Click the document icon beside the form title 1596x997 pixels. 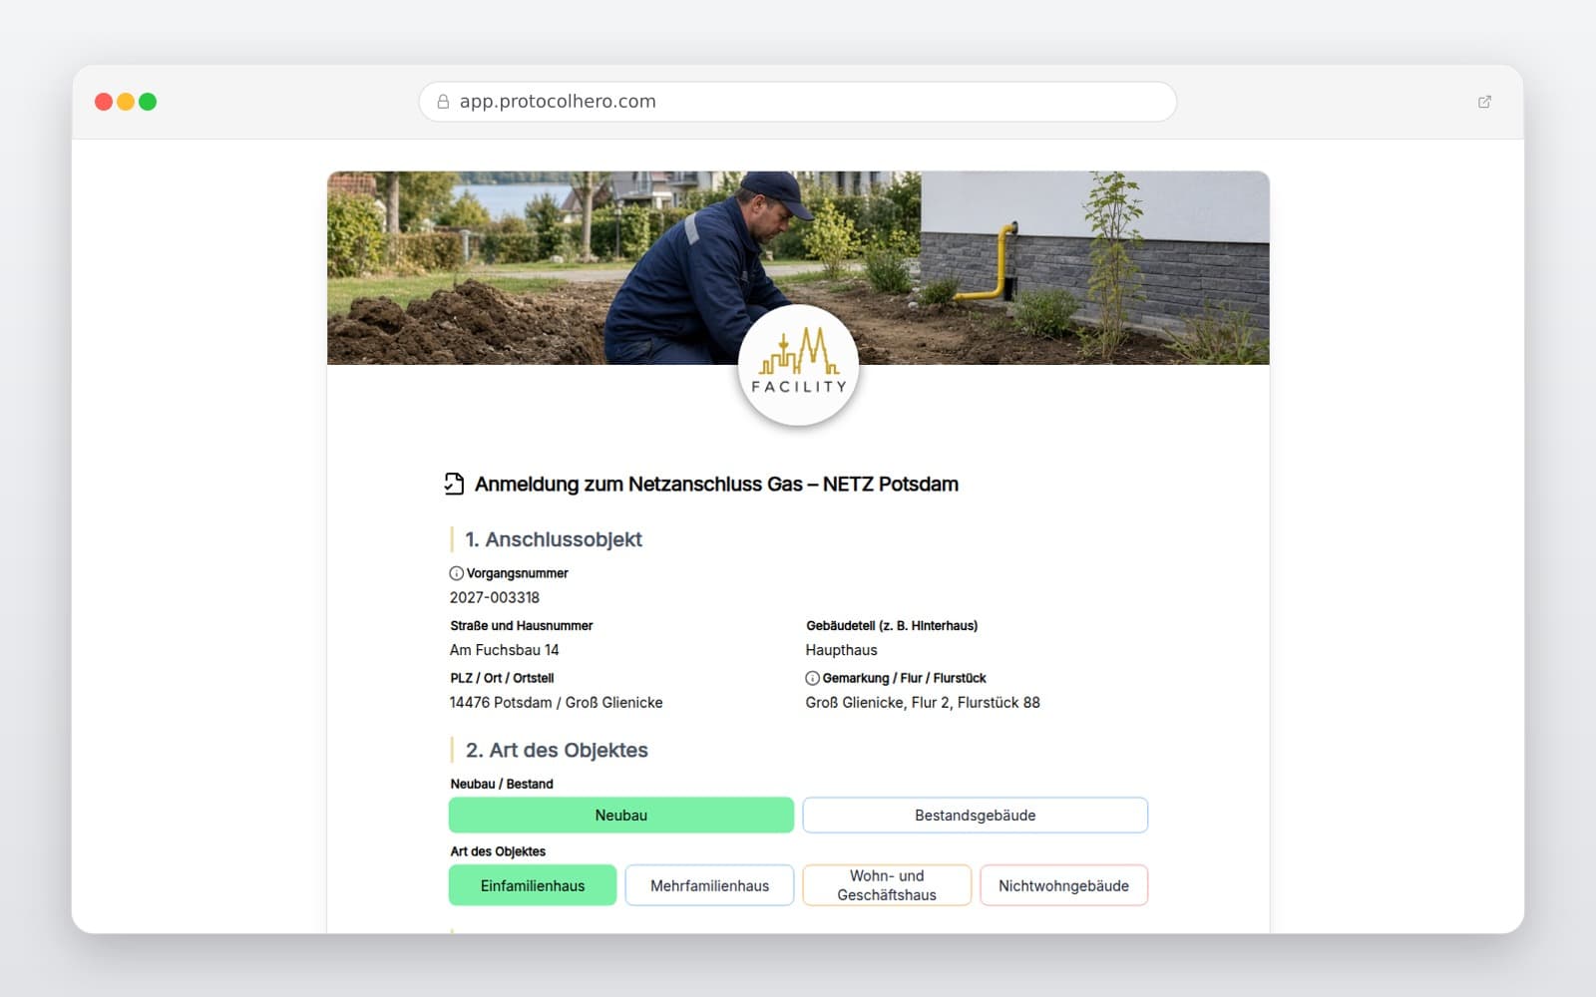pos(454,485)
